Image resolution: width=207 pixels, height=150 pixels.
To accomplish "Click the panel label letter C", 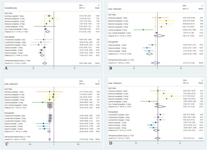I will coord(7,144).
